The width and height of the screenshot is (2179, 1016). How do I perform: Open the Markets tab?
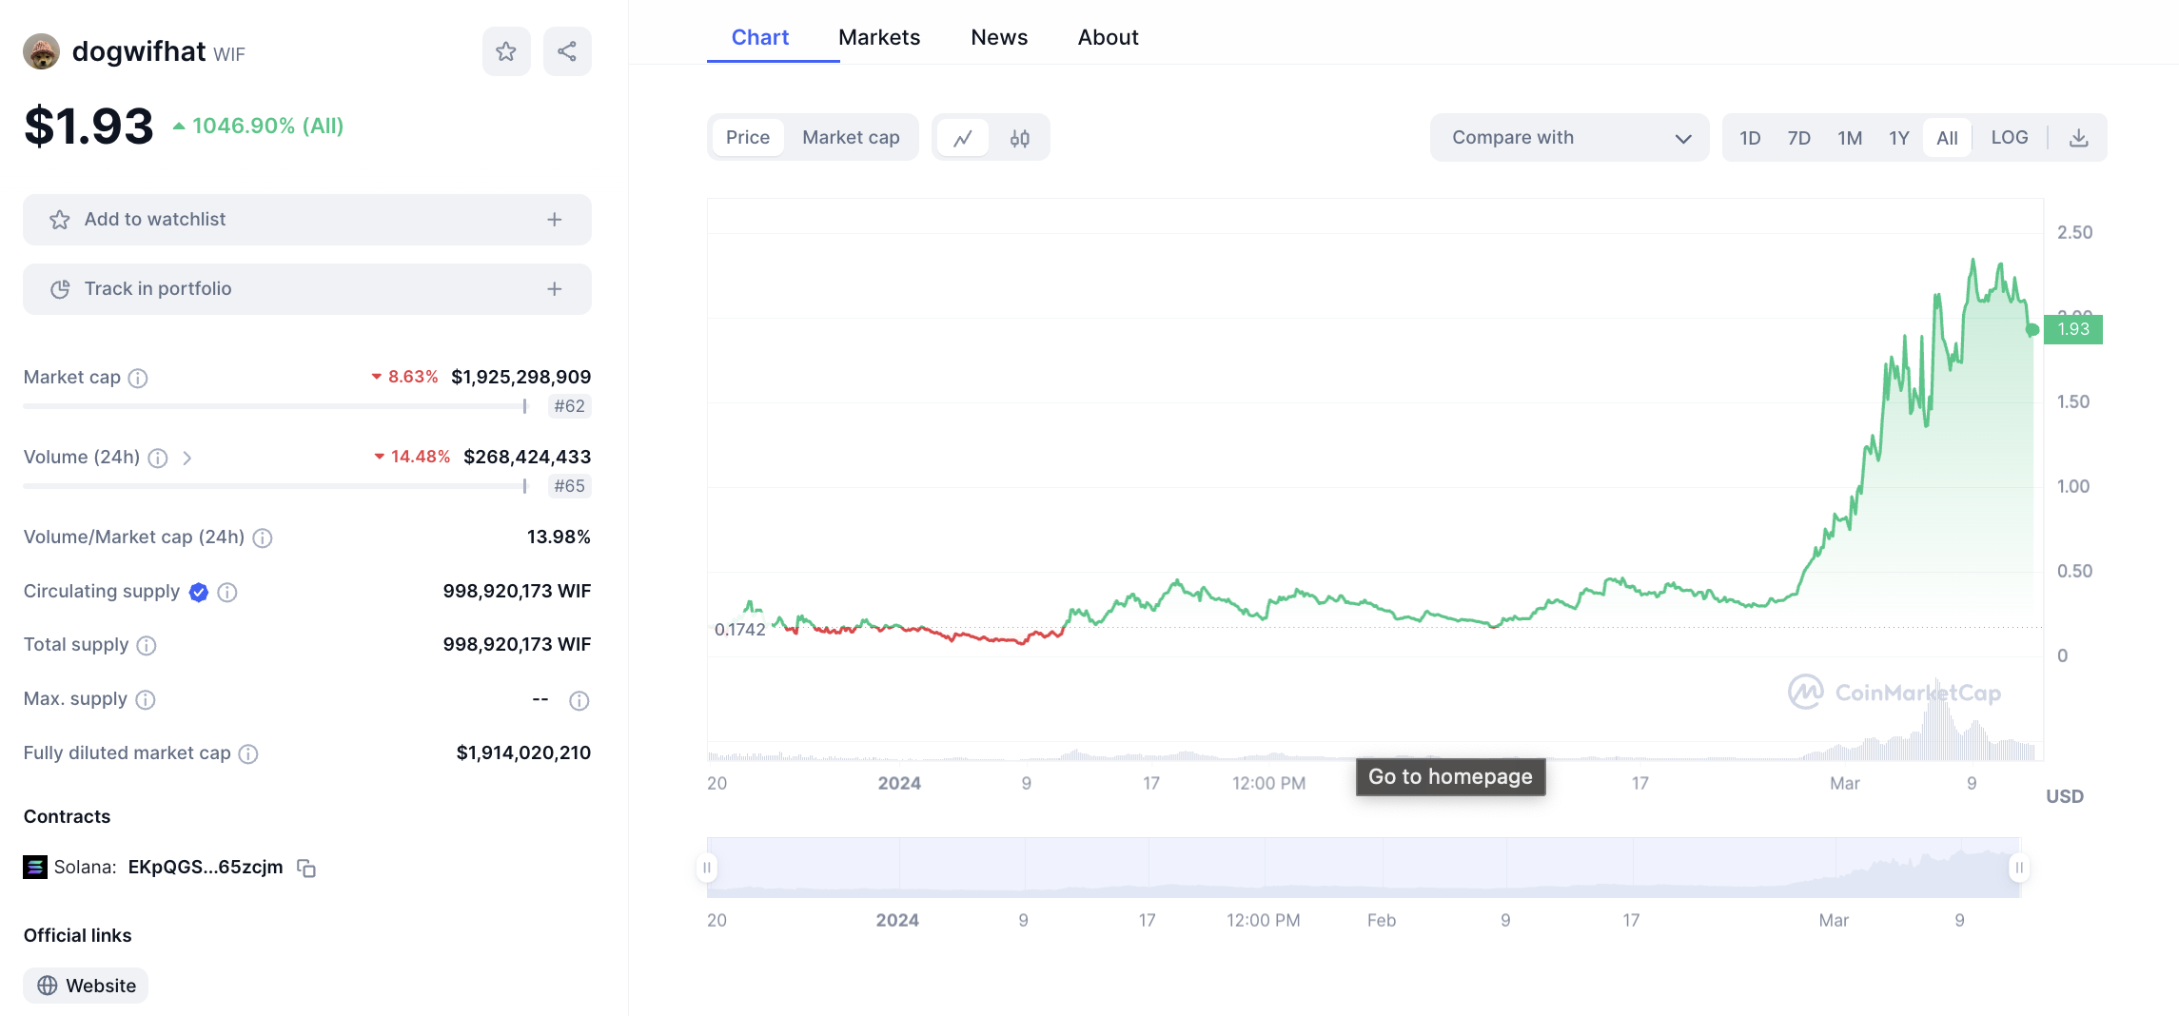coord(879,37)
